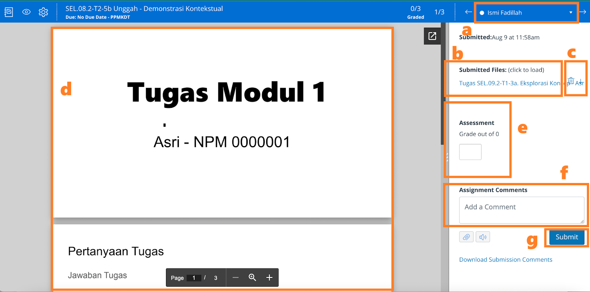Open the Tugas SEL.09.2-T1-3a submitted file link
The image size is (590, 292).
[509, 83]
